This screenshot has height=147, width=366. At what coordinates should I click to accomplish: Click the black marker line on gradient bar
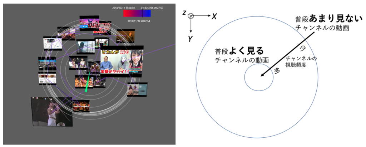click(142, 14)
